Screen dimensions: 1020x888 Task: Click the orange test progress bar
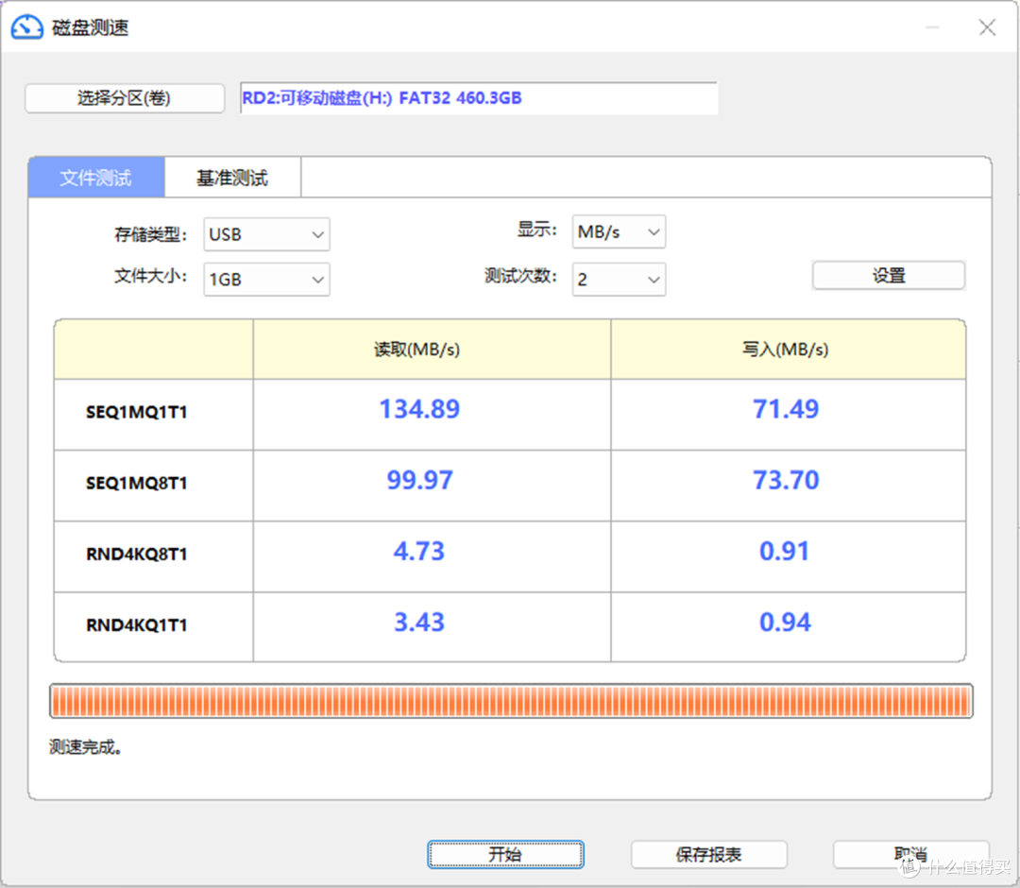click(x=511, y=701)
